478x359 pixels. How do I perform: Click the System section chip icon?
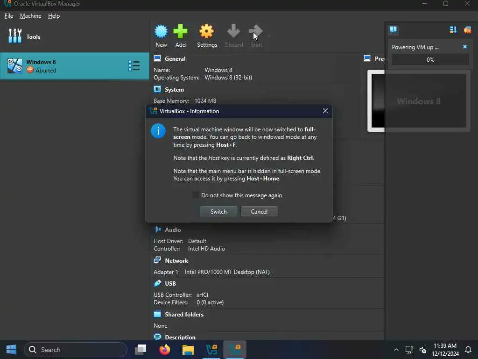click(157, 89)
